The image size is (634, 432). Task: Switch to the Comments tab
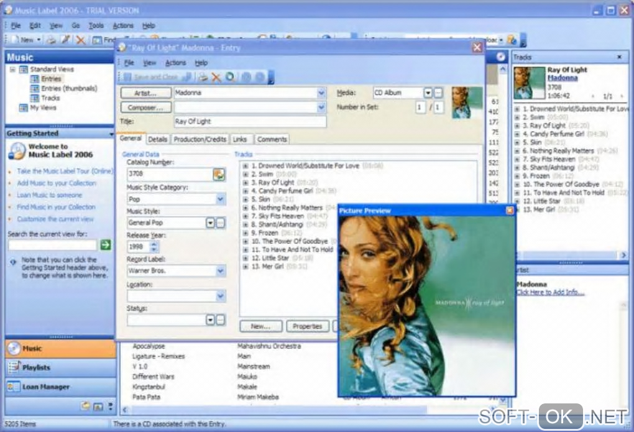272,139
